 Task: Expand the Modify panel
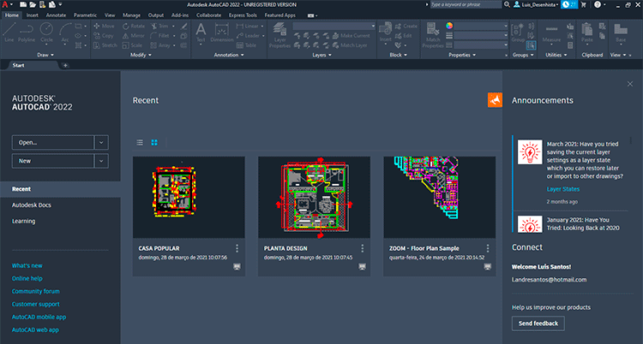click(x=141, y=55)
